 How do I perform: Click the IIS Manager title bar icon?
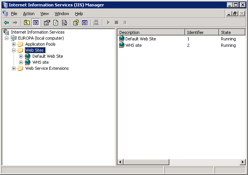pos(5,5)
